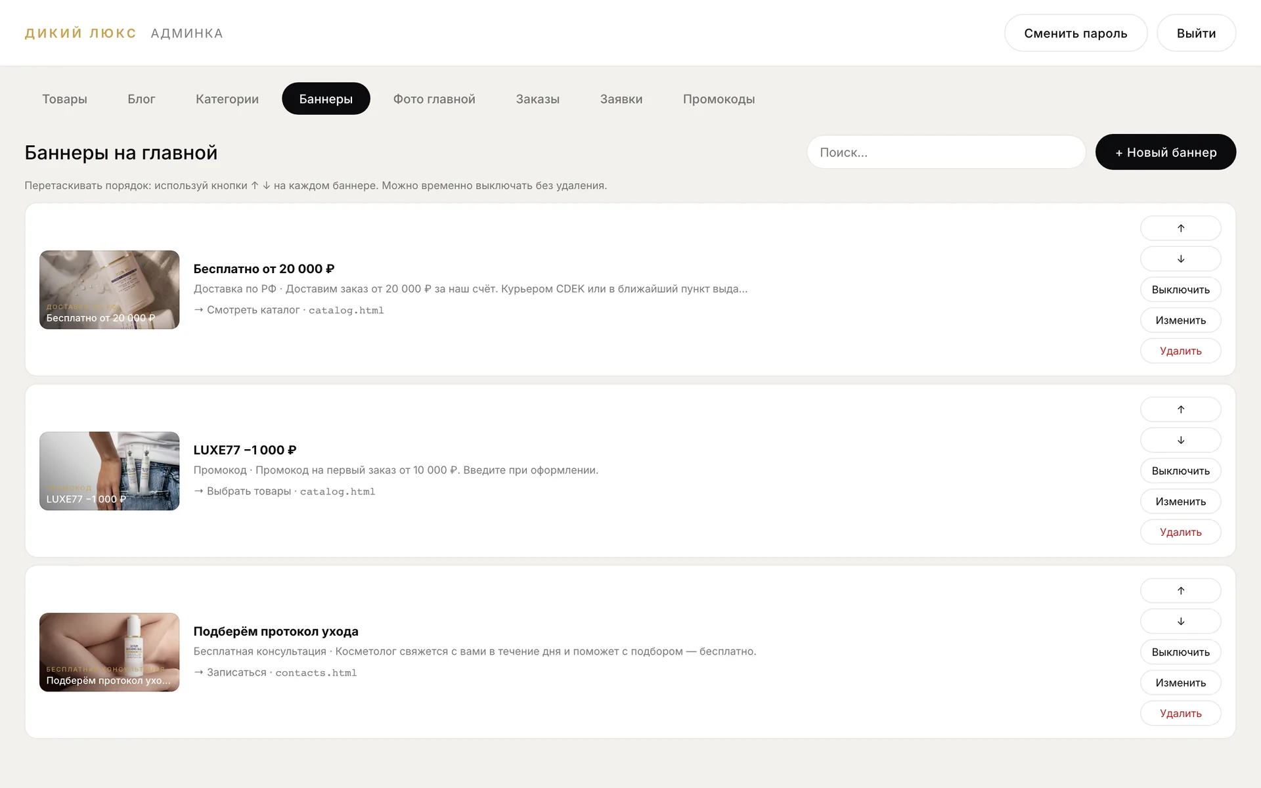Viewport: 1261px width, 788px height.
Task: Open the Товары tab
Action: [x=64, y=98]
